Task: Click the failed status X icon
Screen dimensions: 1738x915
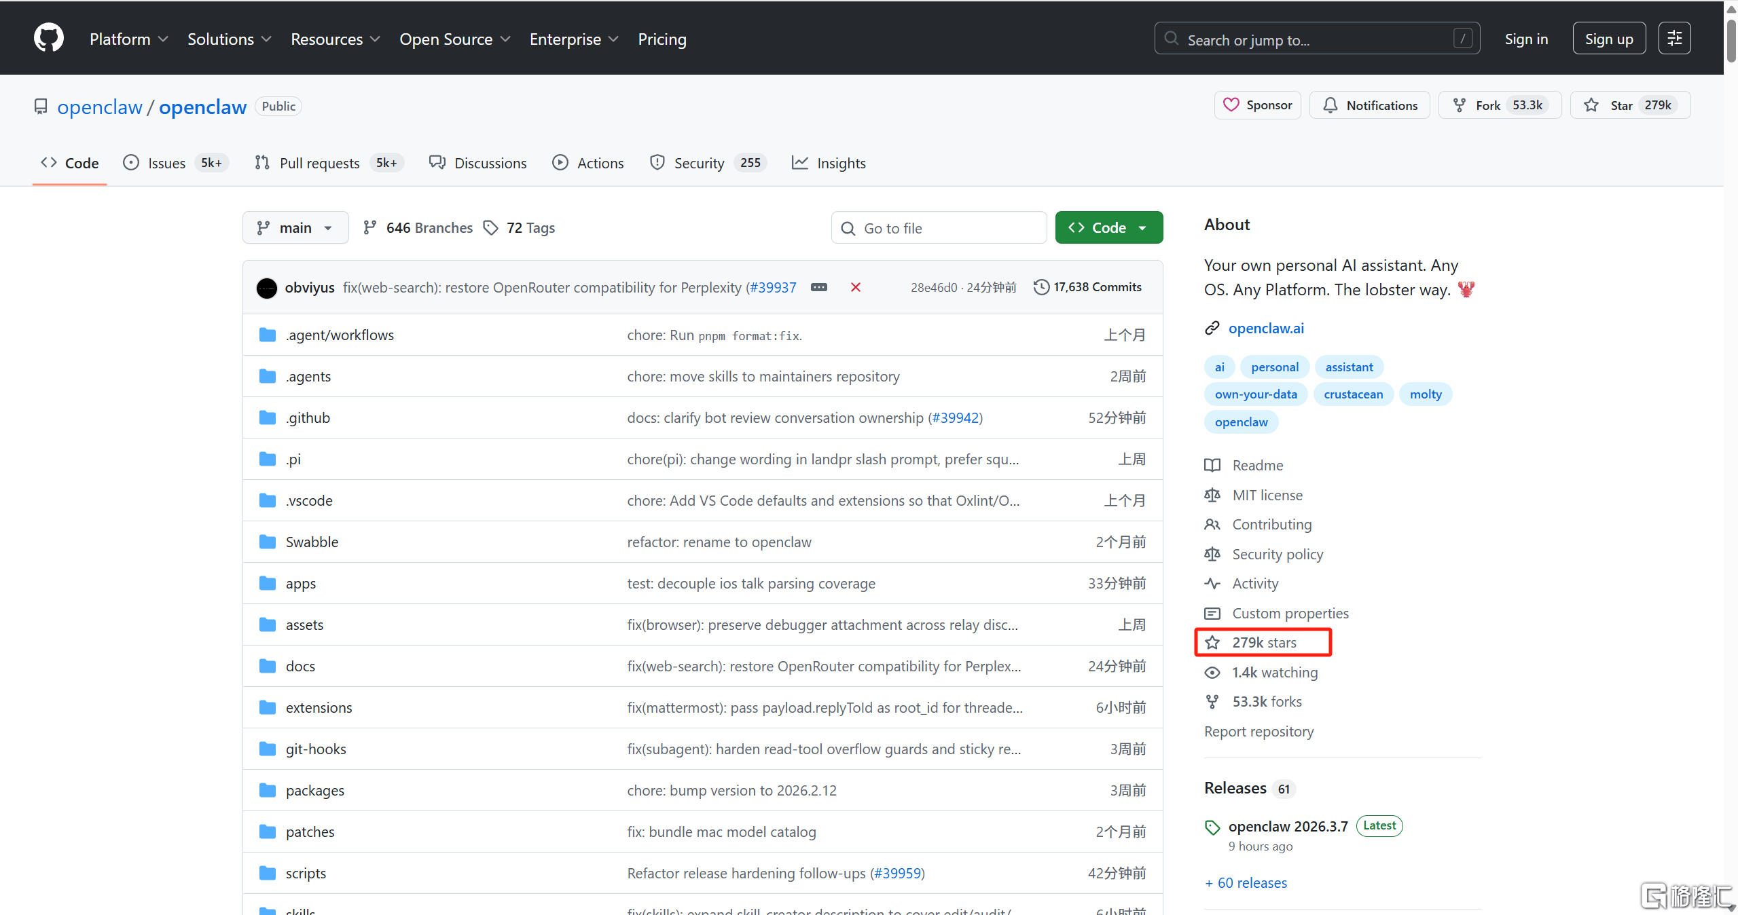Action: pos(855,287)
